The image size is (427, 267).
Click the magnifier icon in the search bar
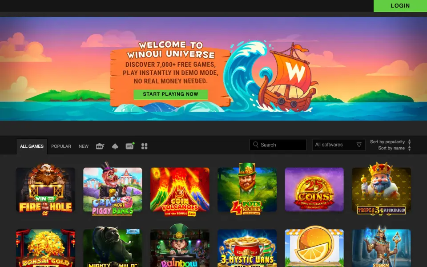(255, 145)
